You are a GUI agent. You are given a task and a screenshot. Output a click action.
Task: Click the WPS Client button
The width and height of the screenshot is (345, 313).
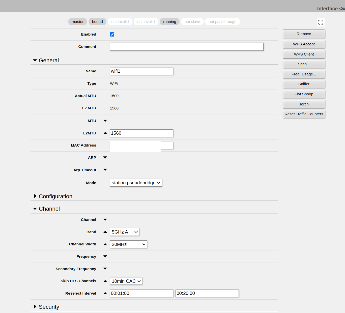(304, 54)
